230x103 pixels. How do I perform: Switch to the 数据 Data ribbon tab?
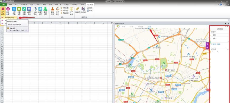38,5
